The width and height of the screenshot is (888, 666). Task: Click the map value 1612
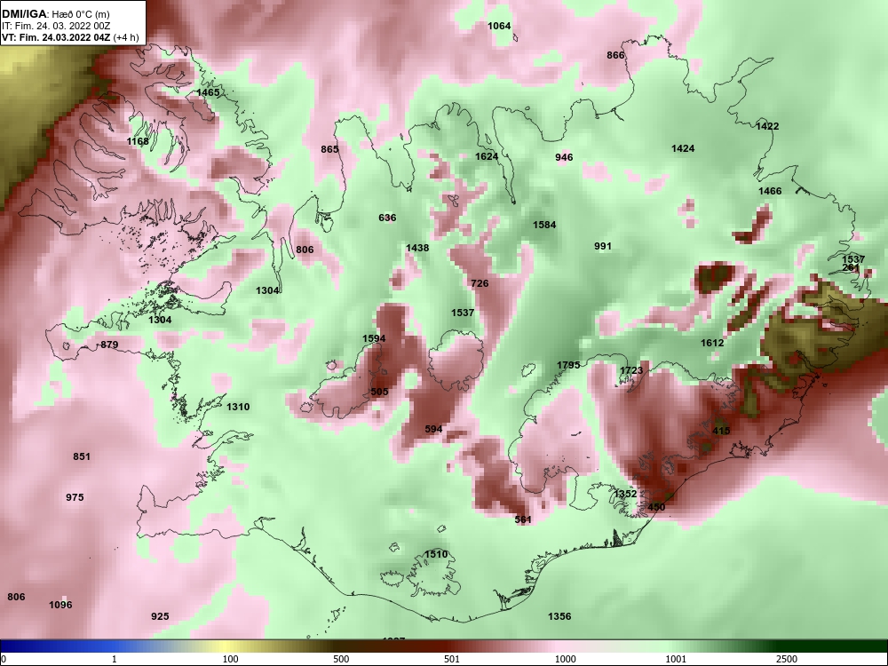(712, 343)
